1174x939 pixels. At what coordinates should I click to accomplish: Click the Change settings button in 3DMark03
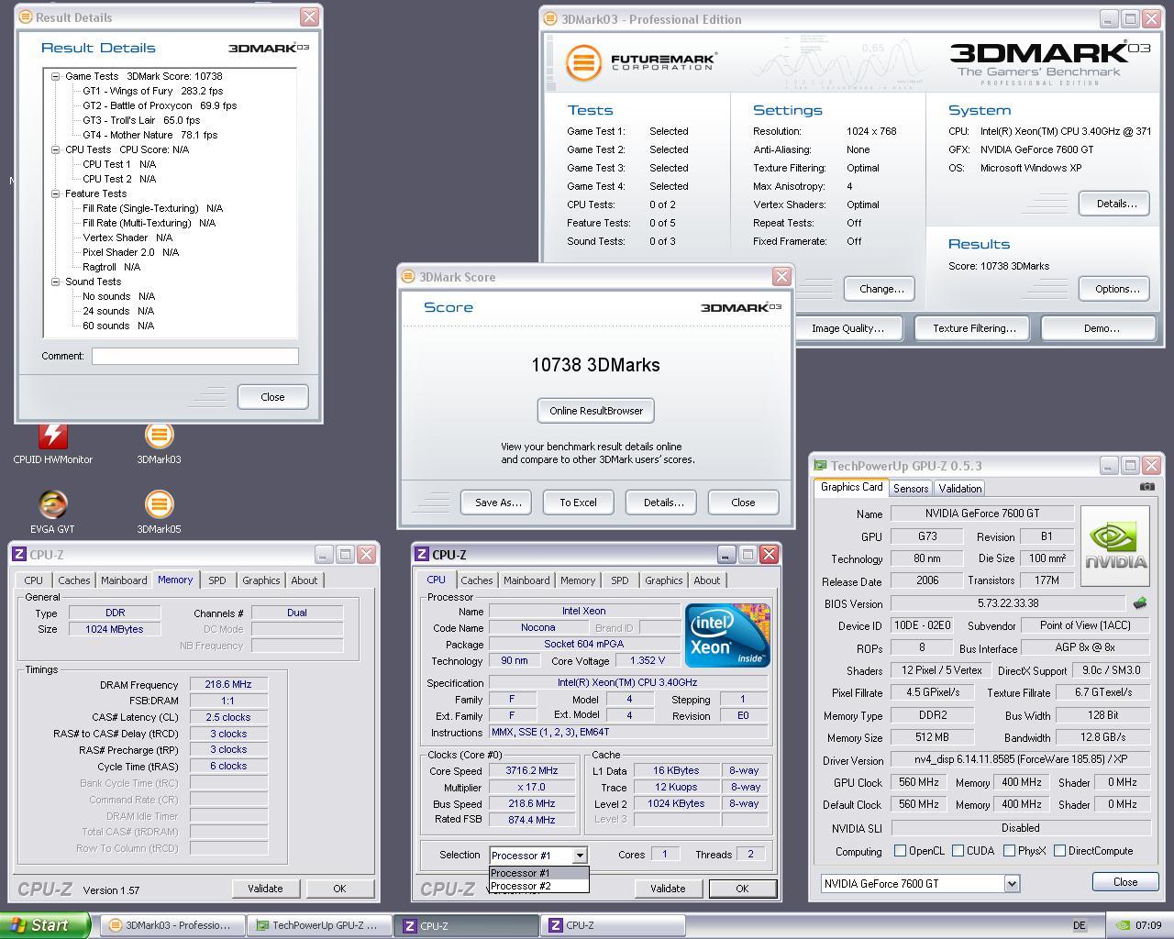[880, 289]
